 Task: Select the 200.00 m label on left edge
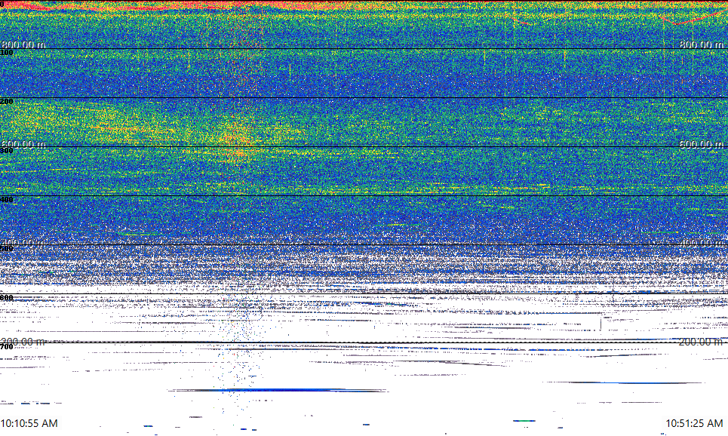coord(23,342)
